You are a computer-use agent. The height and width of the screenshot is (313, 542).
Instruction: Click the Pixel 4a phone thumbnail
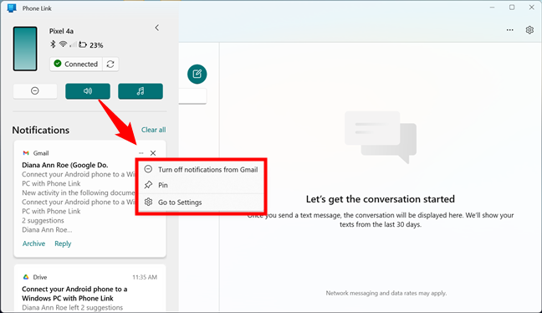tap(25, 49)
